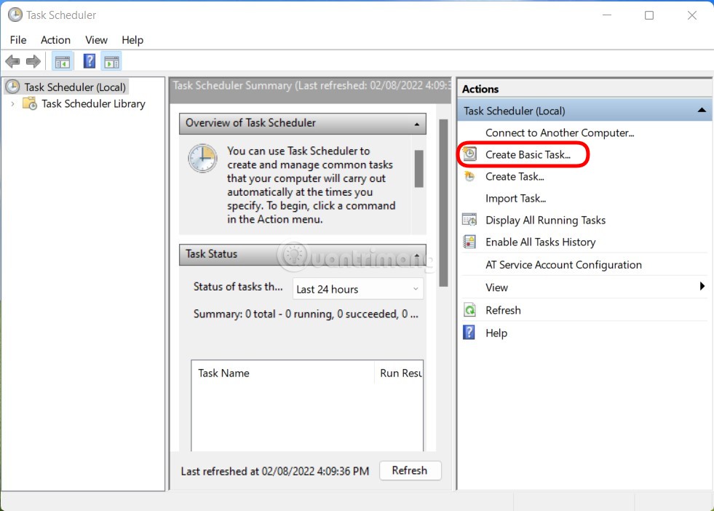Image resolution: width=714 pixels, height=511 pixels.
Task: Click the Create Basic Task icon
Action: (x=469, y=154)
